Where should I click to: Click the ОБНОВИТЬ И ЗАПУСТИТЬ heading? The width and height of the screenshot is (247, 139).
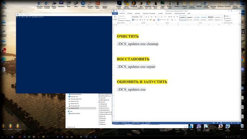click(142, 82)
